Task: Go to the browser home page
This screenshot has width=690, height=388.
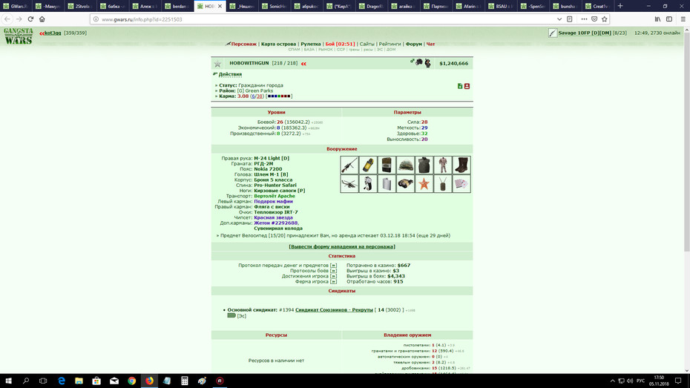Action: pos(42,19)
